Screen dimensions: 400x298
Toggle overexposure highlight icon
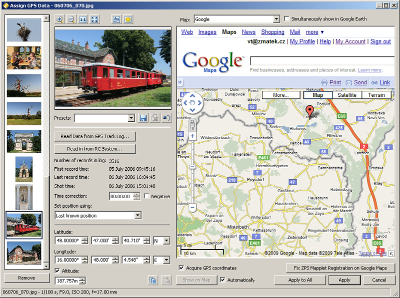tap(128, 19)
